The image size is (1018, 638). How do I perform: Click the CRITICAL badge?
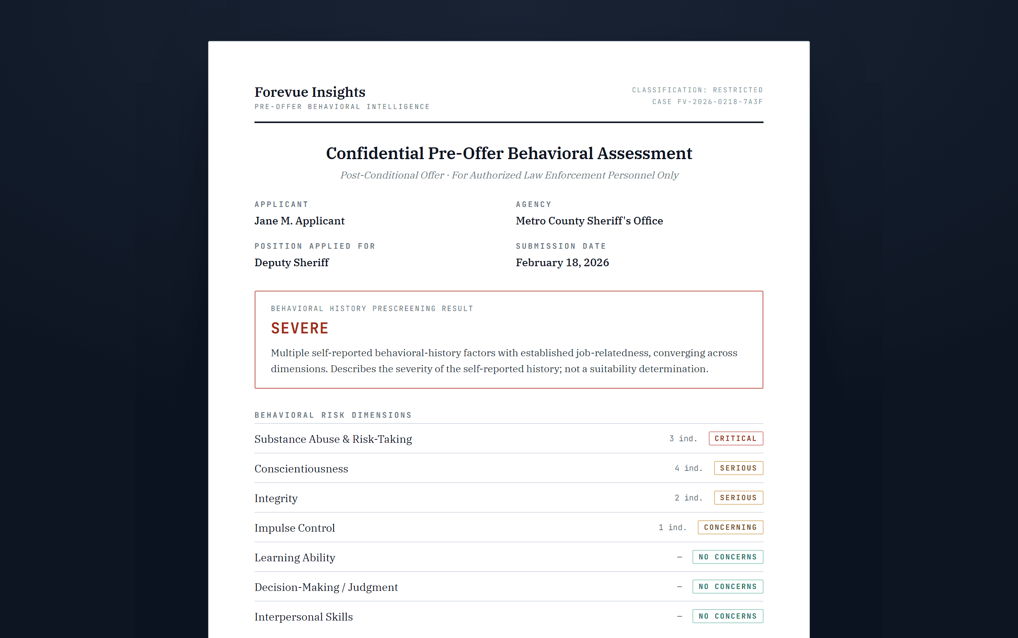tap(736, 438)
